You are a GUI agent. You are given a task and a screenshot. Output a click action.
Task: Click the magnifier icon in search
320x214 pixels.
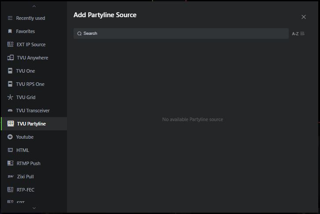pos(79,33)
